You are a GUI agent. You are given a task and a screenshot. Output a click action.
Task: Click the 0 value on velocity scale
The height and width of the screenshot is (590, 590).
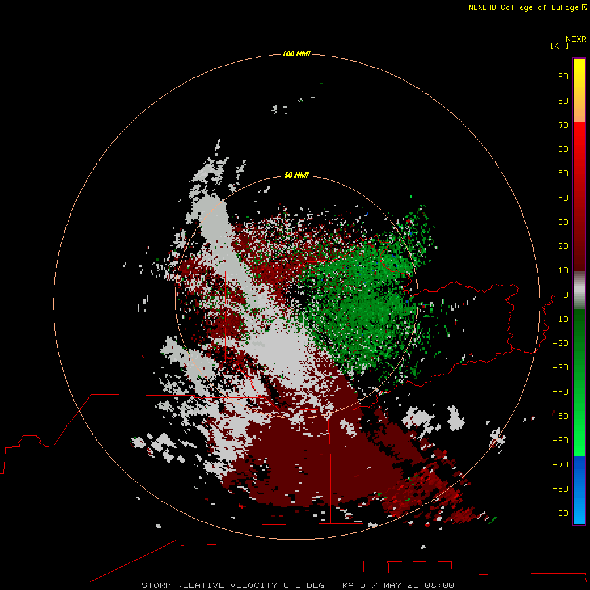click(566, 294)
